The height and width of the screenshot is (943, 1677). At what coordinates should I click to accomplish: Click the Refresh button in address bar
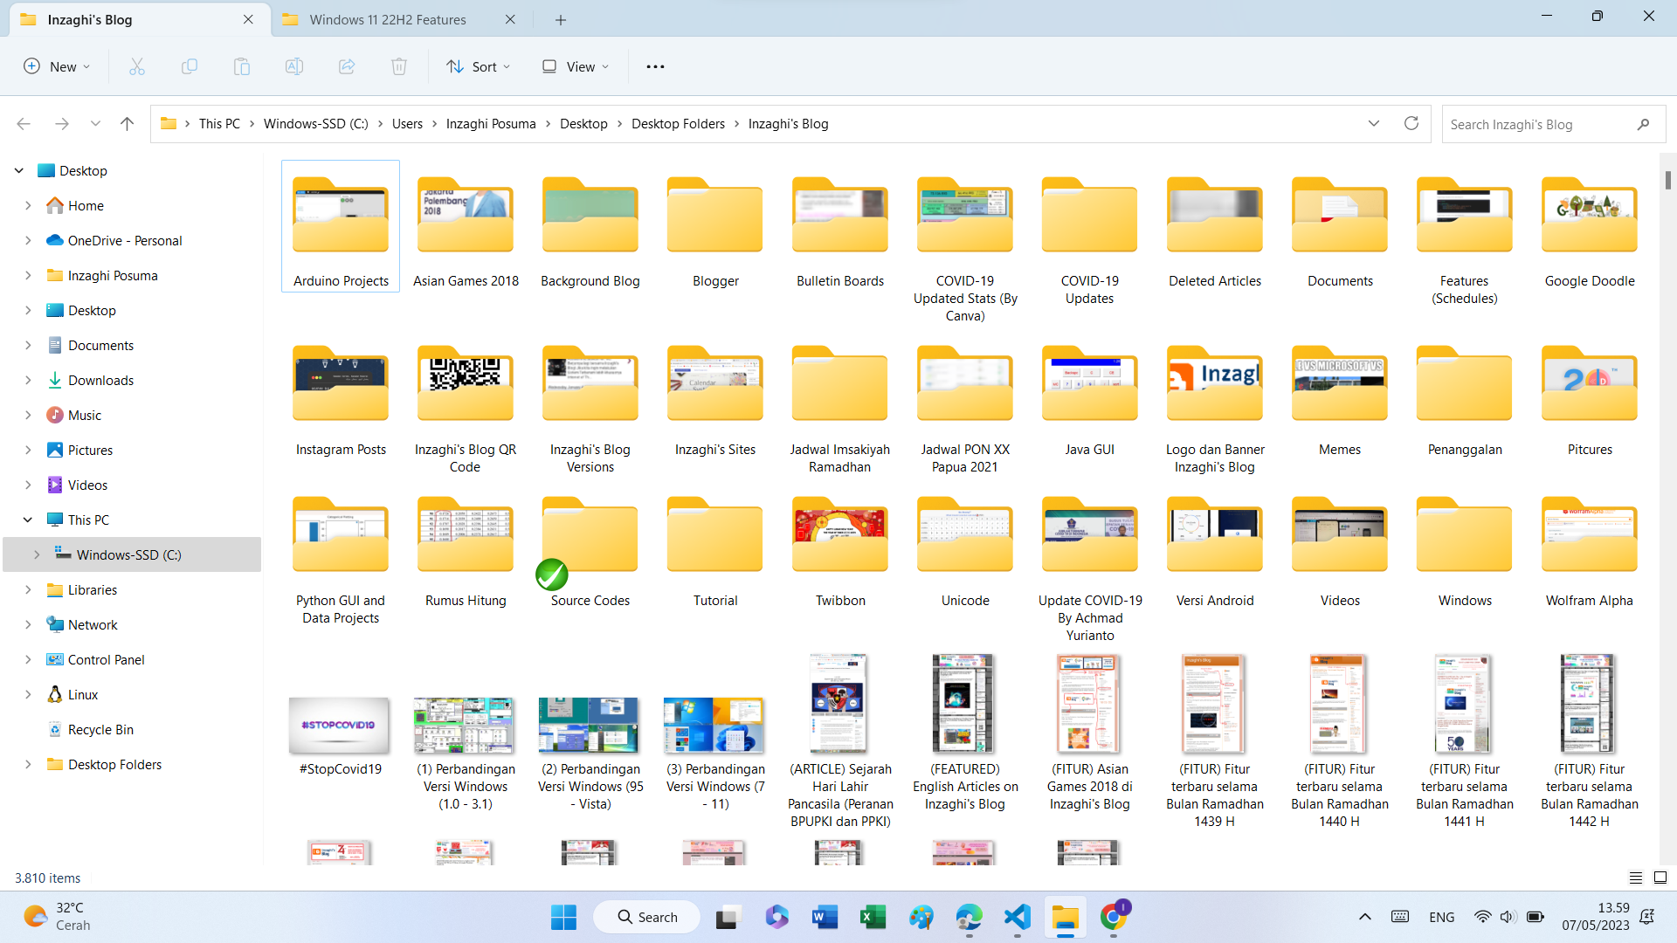point(1411,123)
